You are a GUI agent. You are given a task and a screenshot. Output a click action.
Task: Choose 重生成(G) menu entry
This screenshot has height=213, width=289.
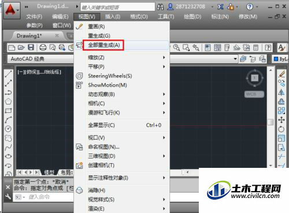[122, 36]
